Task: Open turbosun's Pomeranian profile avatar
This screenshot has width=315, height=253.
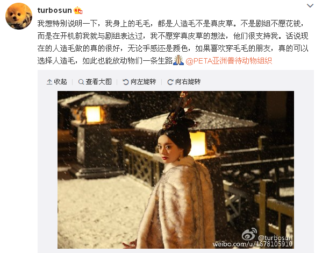Action: pos(19,17)
